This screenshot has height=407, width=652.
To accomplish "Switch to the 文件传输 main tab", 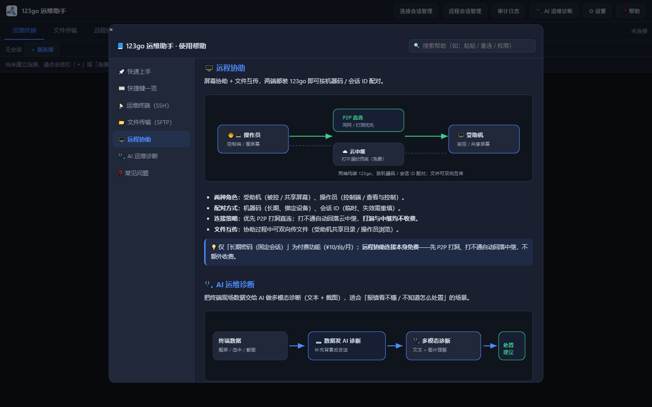I will (65, 30).
